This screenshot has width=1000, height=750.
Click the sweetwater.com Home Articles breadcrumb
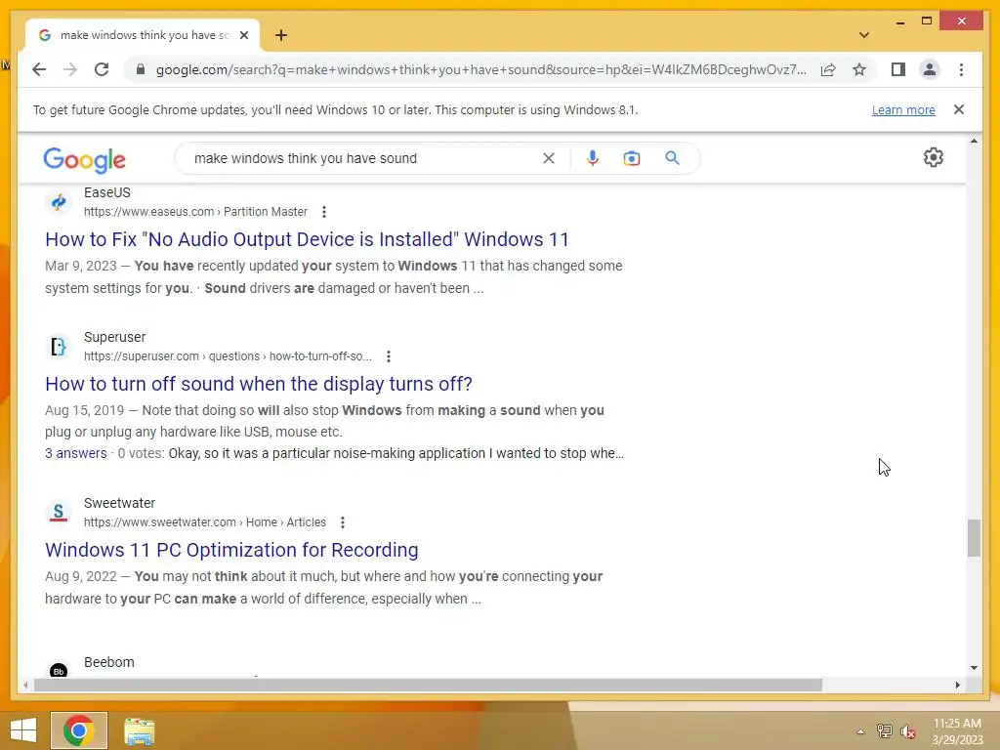(205, 522)
